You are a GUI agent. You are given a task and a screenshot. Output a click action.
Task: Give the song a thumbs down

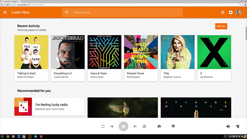(x=173, y=126)
